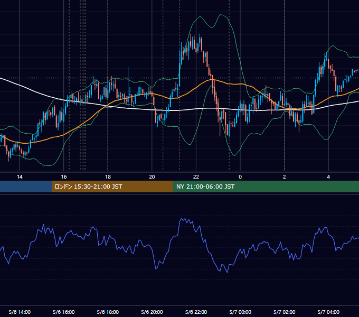The height and width of the screenshot is (317, 359).
Task: Click the 5/6 14:00 timestamp label
Action: tap(20, 312)
